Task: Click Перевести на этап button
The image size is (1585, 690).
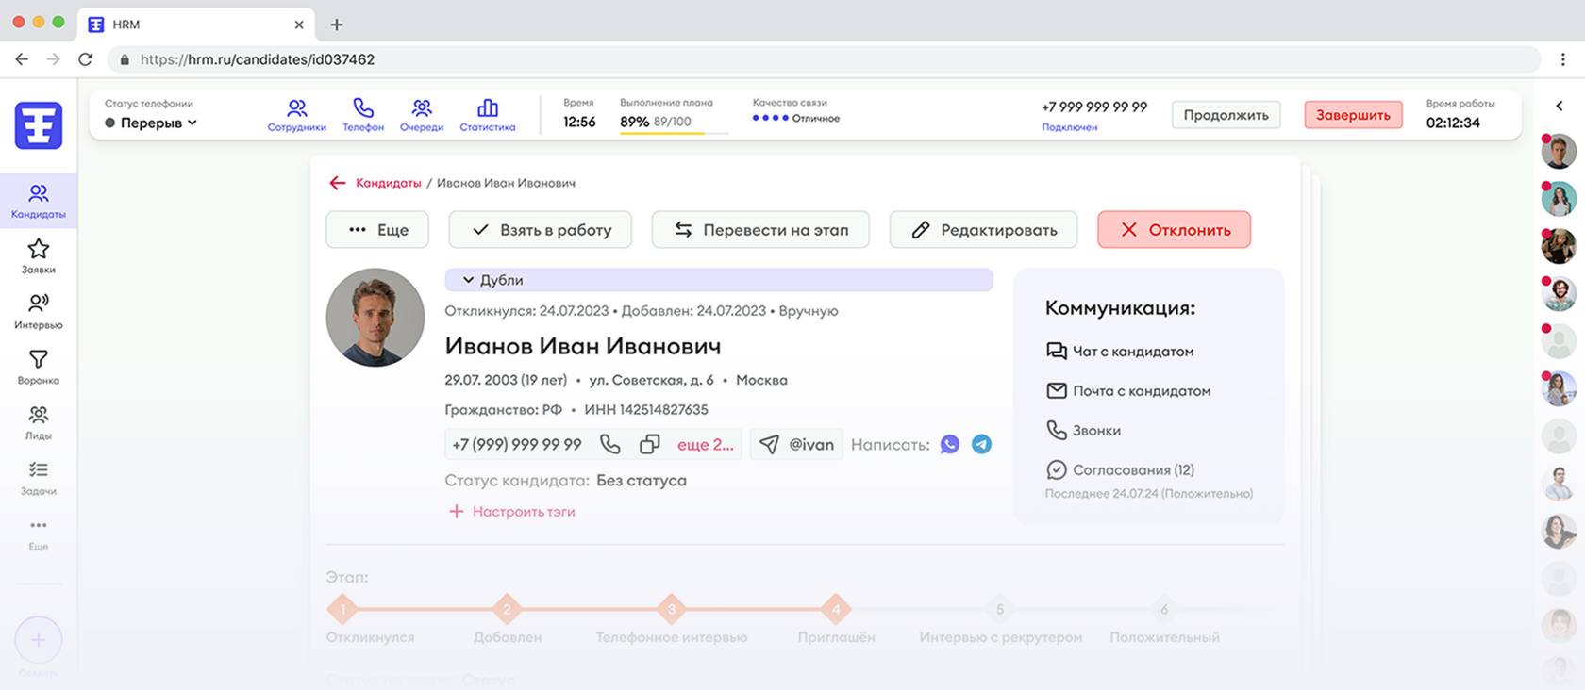Action: tap(760, 230)
